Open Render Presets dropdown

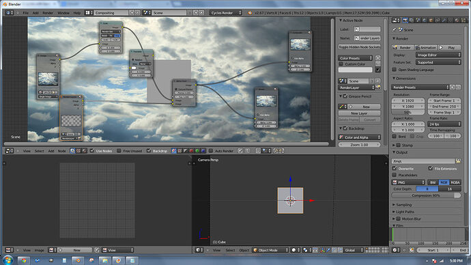(x=420, y=87)
